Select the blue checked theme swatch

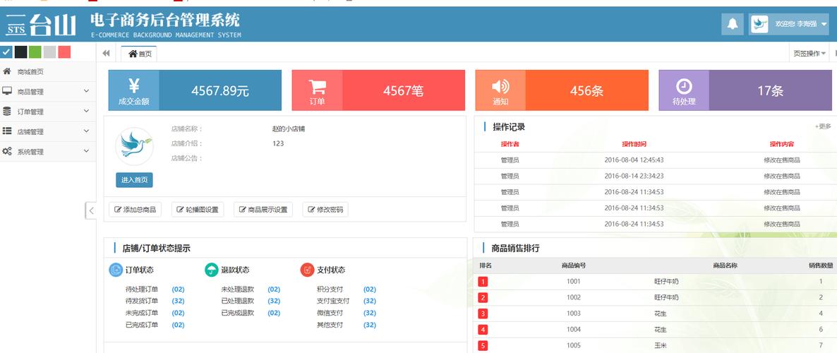coord(6,52)
